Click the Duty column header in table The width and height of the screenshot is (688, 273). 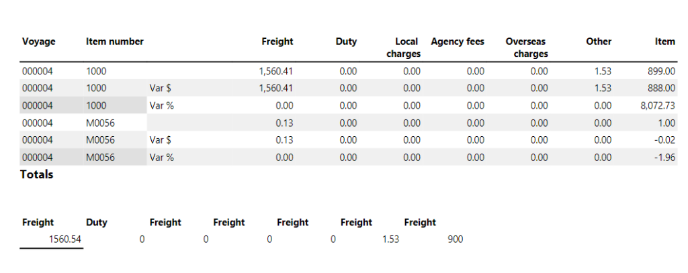pos(345,42)
